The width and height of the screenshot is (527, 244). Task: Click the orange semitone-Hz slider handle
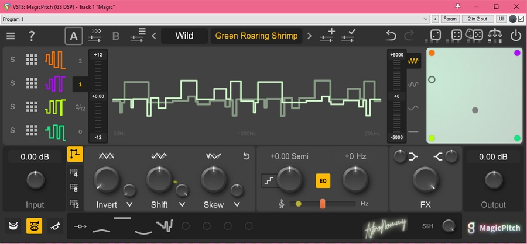coord(323,203)
